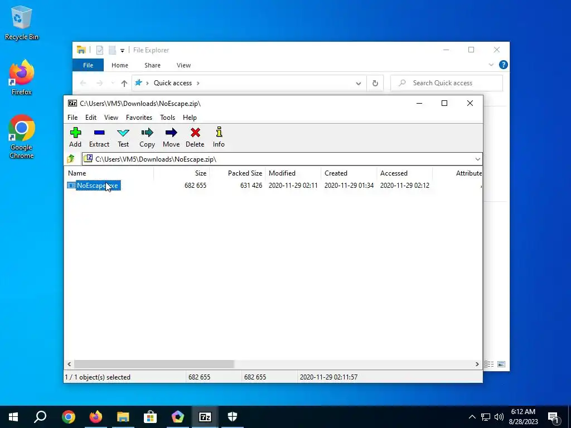Screen dimensions: 571x428
Task: Select the Google Chrome desktop shortcut
Action: [x=22, y=137]
